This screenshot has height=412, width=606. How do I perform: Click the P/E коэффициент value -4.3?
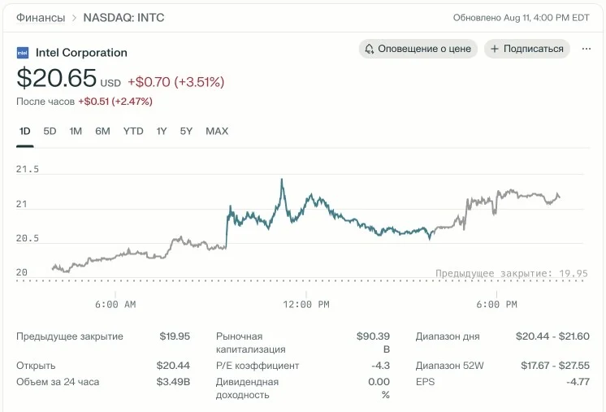(x=380, y=366)
